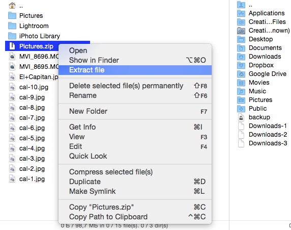Select the cal-6.jpg file name
The width and height of the screenshot is (291, 230).
[x=32, y=128]
